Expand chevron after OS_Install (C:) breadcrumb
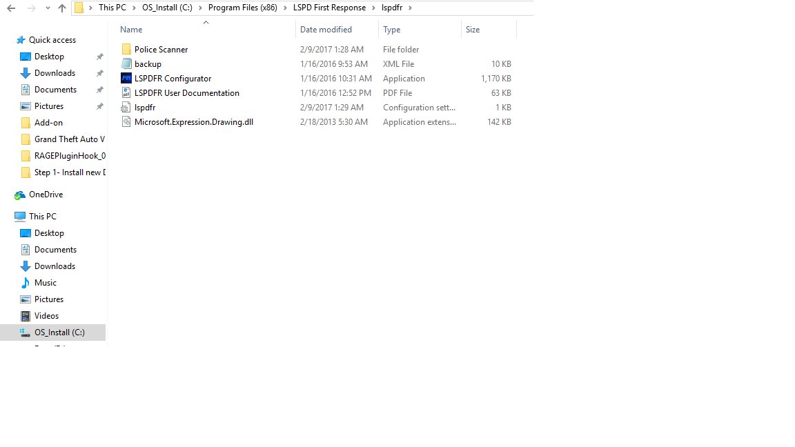This screenshot has width=795, height=447. coord(200,8)
